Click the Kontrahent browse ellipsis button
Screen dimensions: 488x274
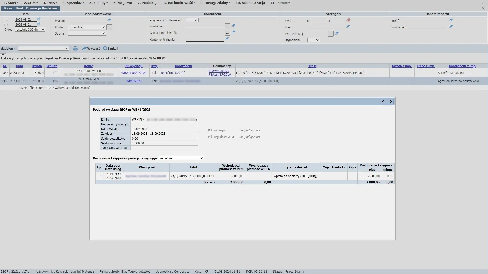(227, 26)
